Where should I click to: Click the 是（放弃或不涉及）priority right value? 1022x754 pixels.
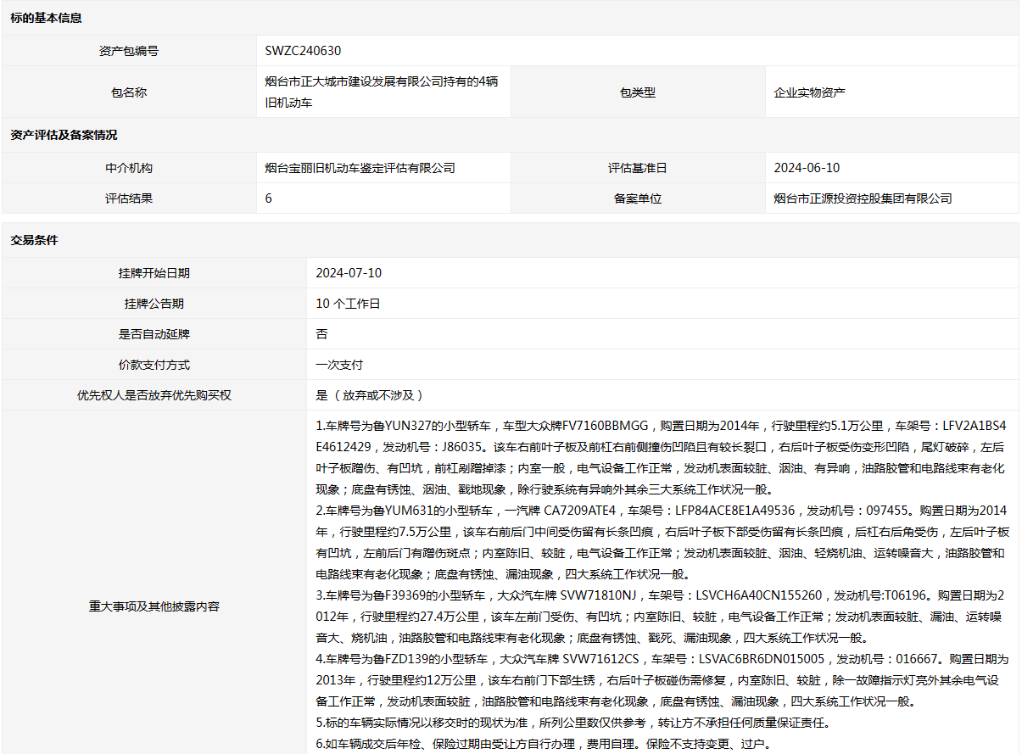369,395
